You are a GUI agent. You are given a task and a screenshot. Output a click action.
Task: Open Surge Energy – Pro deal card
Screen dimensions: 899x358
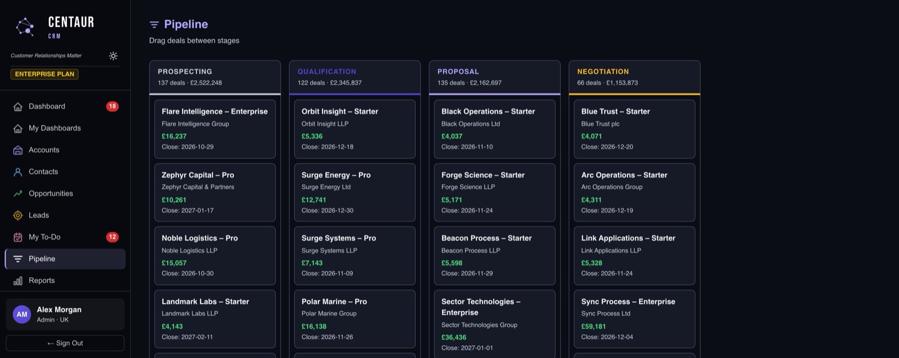point(355,192)
